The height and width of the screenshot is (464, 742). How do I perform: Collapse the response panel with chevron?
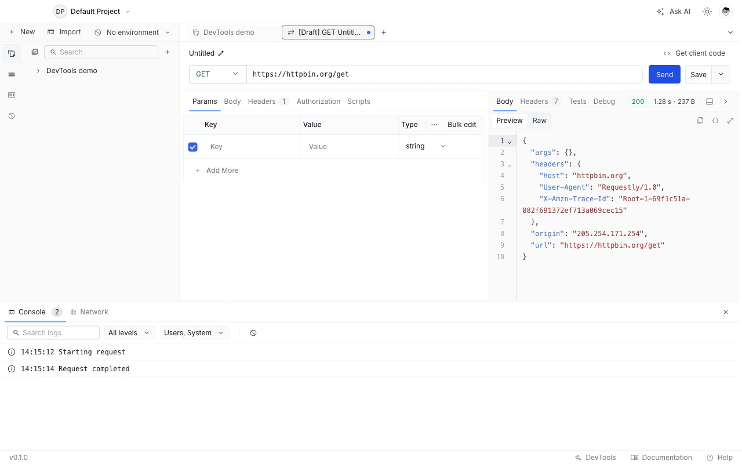(726, 101)
